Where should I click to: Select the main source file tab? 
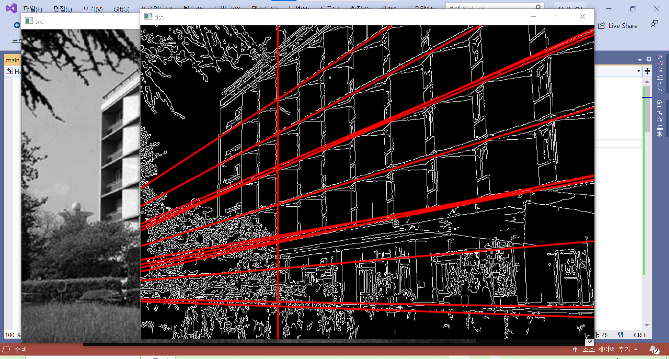click(x=13, y=60)
